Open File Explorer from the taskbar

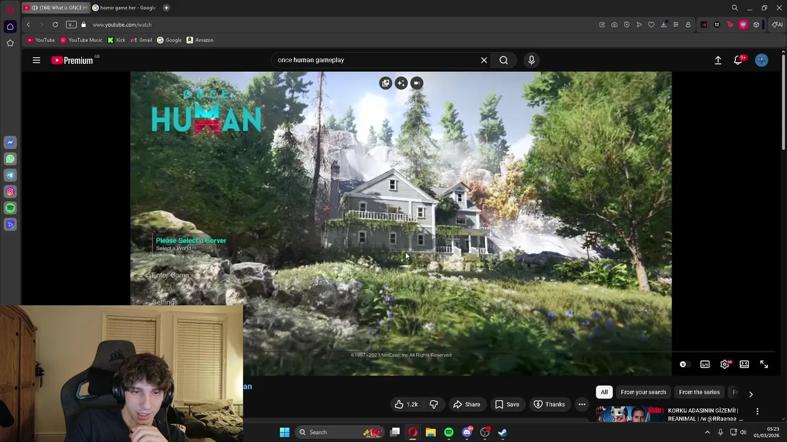coord(430,432)
